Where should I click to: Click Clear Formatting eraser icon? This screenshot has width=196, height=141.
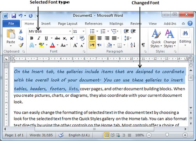(x=82, y=38)
